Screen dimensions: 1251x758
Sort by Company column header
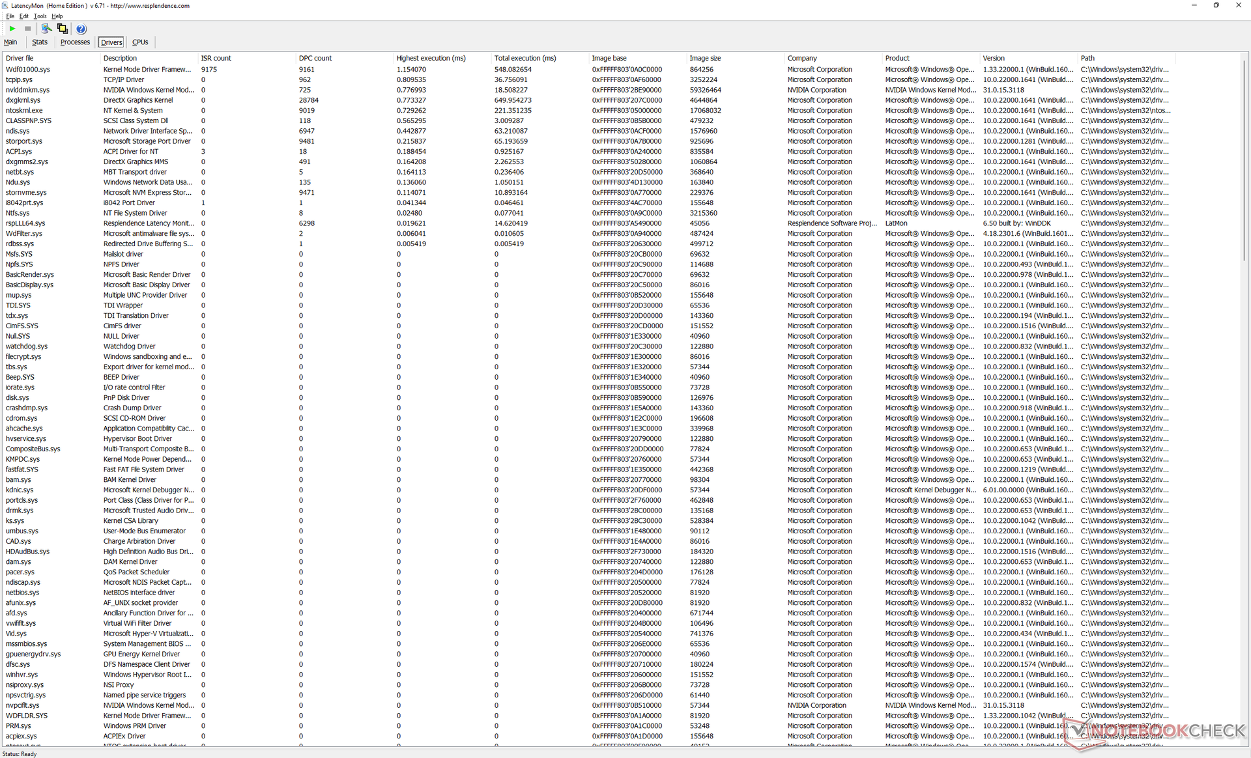click(833, 58)
